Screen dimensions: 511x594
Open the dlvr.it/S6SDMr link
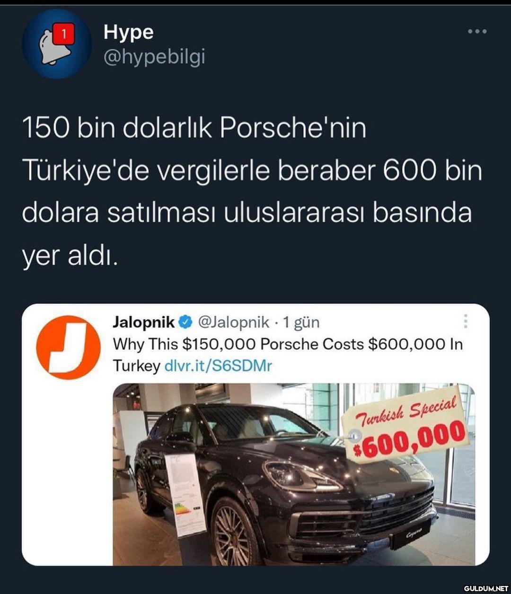[218, 366]
